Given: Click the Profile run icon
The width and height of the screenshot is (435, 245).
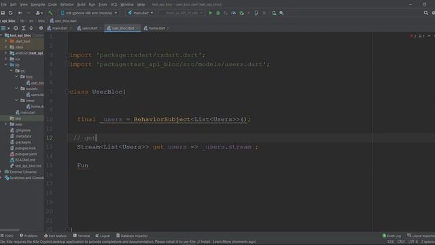Looking at the screenshot, I should pyautogui.click(x=234, y=13).
